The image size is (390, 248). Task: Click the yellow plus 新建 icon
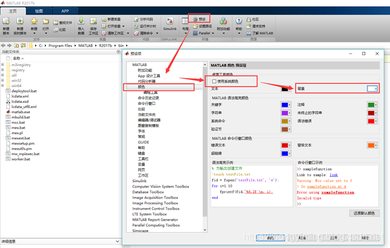34,21
